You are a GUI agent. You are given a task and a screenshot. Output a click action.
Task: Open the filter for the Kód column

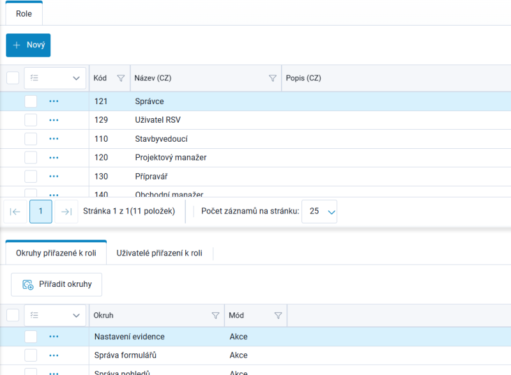(x=121, y=78)
